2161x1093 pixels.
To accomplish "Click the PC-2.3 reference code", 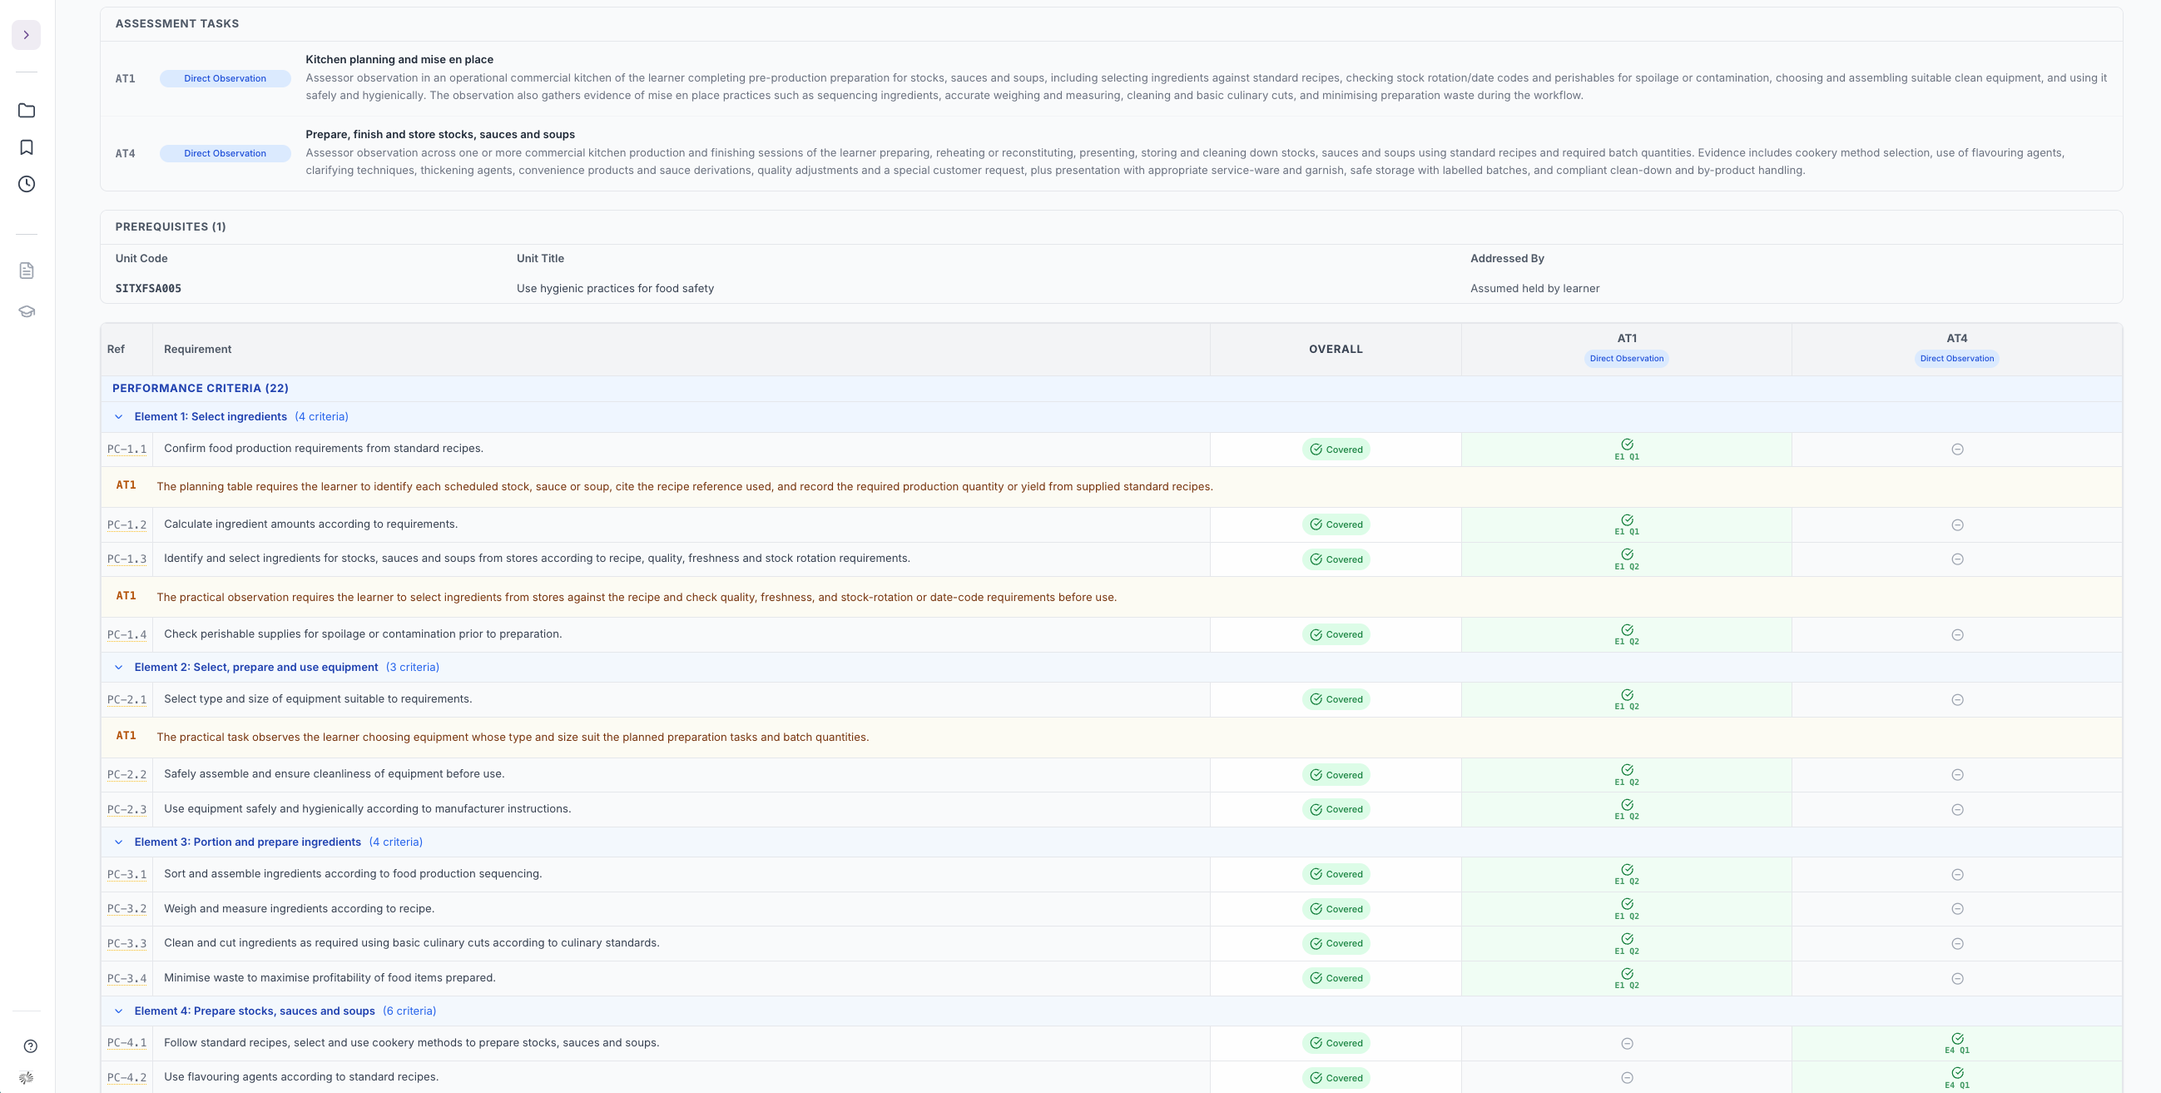I will [126, 810].
